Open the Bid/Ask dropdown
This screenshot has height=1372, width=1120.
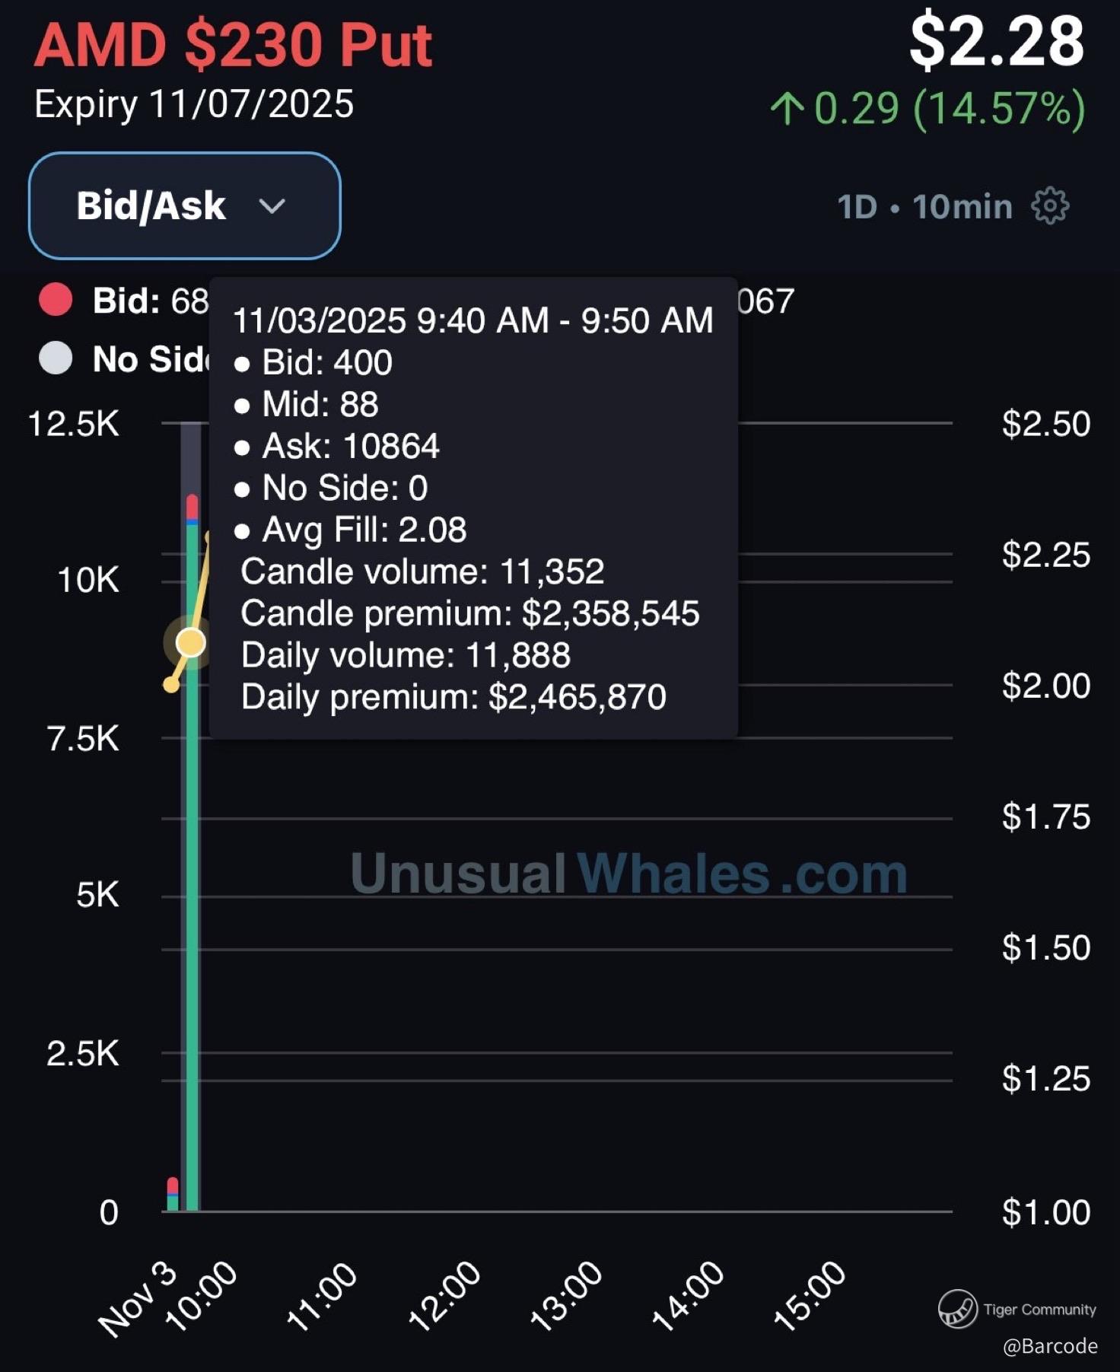coord(184,205)
